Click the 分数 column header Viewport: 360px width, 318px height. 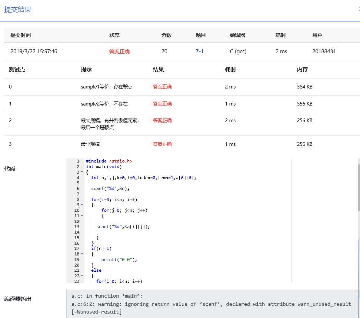166,35
